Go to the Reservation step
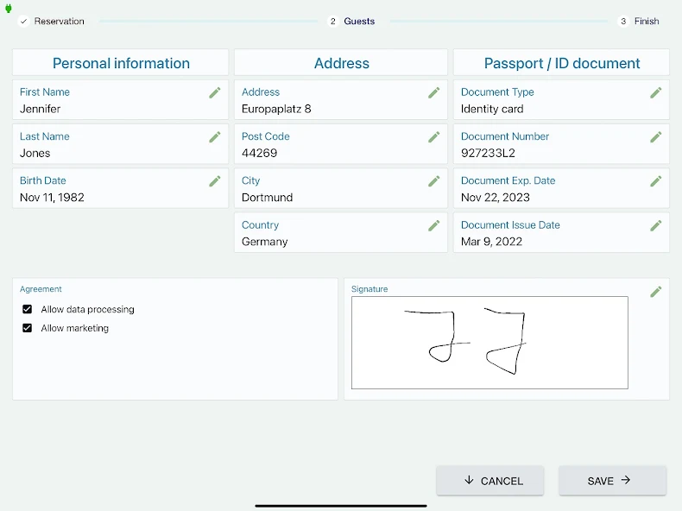The height and width of the screenshot is (511, 682). [x=51, y=22]
